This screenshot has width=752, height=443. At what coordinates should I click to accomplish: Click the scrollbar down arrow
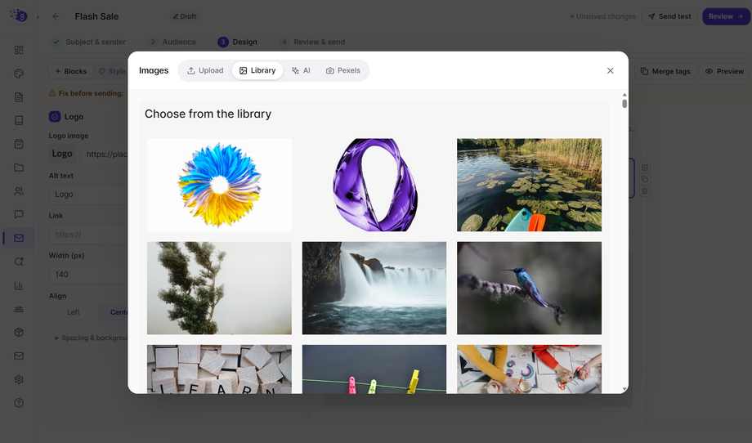(624, 389)
